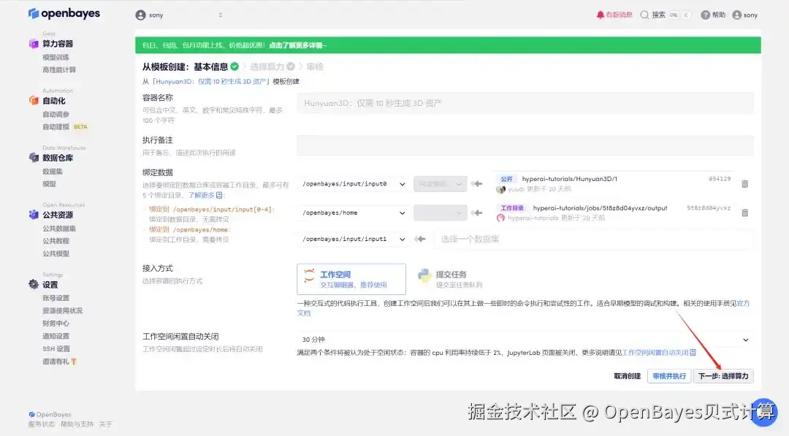Open SSH 设置 in the sidebar
The height and width of the screenshot is (436, 789).
56,348
